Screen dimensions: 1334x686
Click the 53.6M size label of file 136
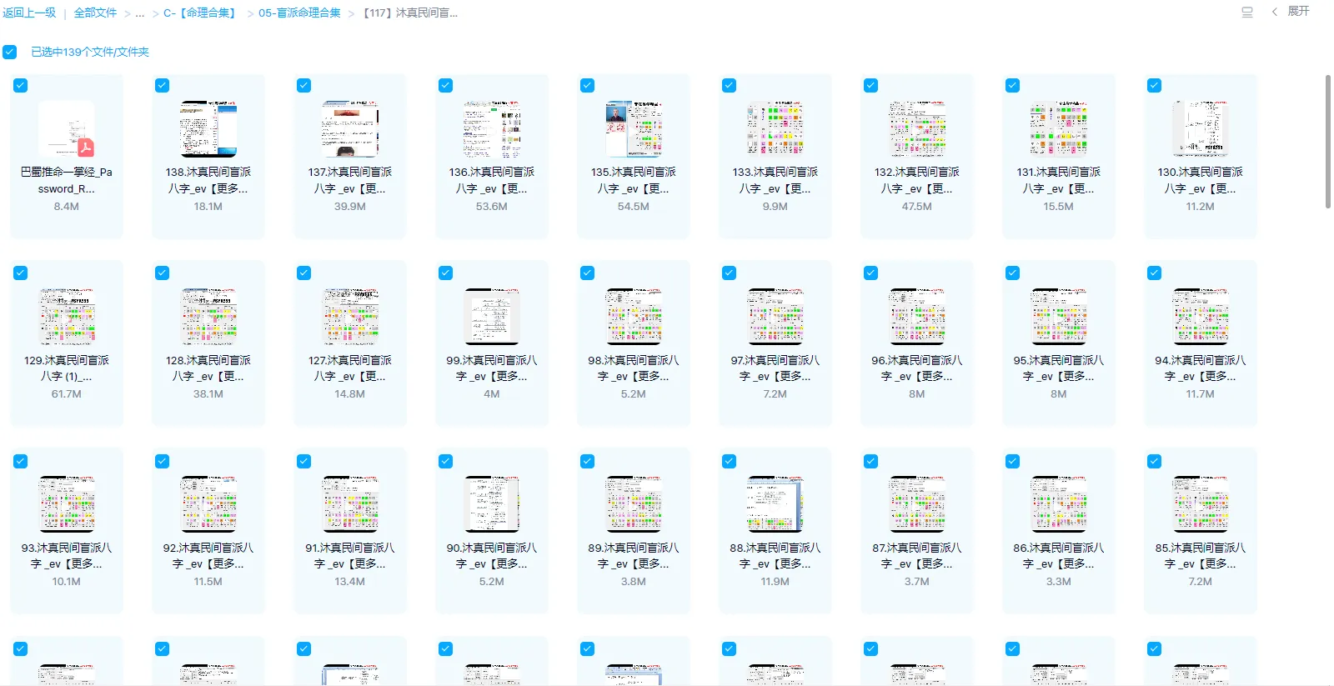tap(492, 207)
